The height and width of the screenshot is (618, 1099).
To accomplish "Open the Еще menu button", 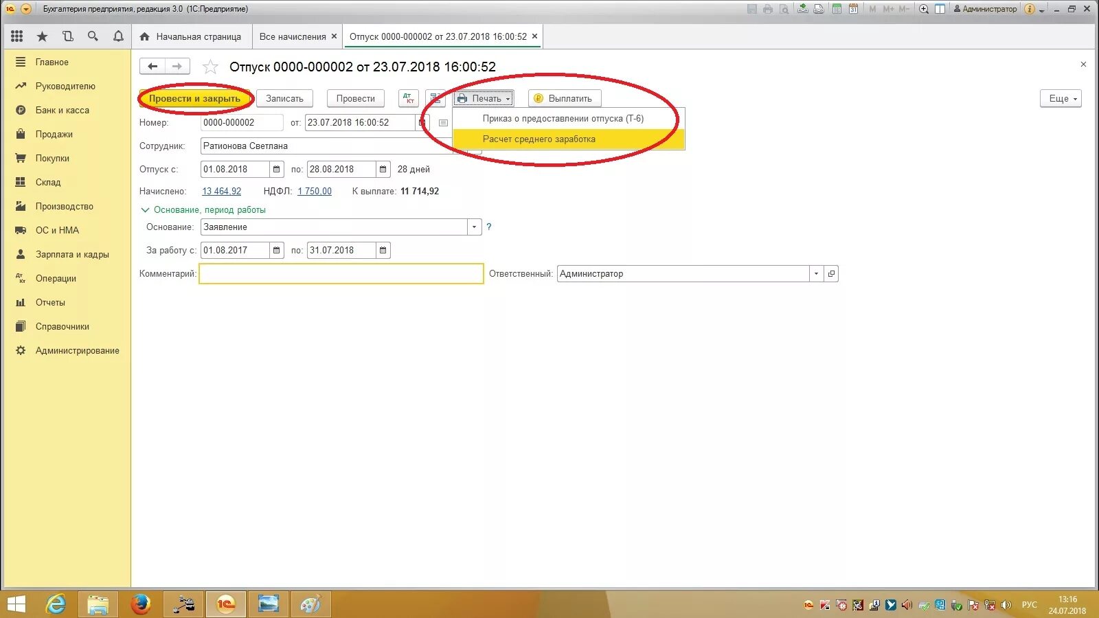I will (1061, 98).
